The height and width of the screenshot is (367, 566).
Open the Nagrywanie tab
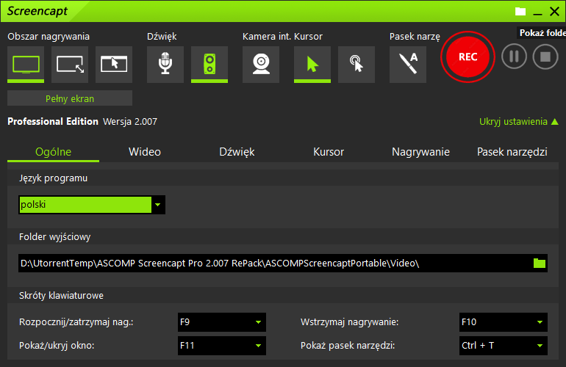point(420,152)
